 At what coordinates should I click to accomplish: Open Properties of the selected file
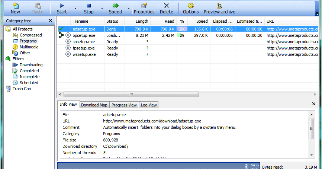144,9
